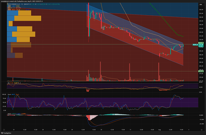Click the '25' date on time axis
Viewport: 206px width, 135px height.
tap(14, 130)
